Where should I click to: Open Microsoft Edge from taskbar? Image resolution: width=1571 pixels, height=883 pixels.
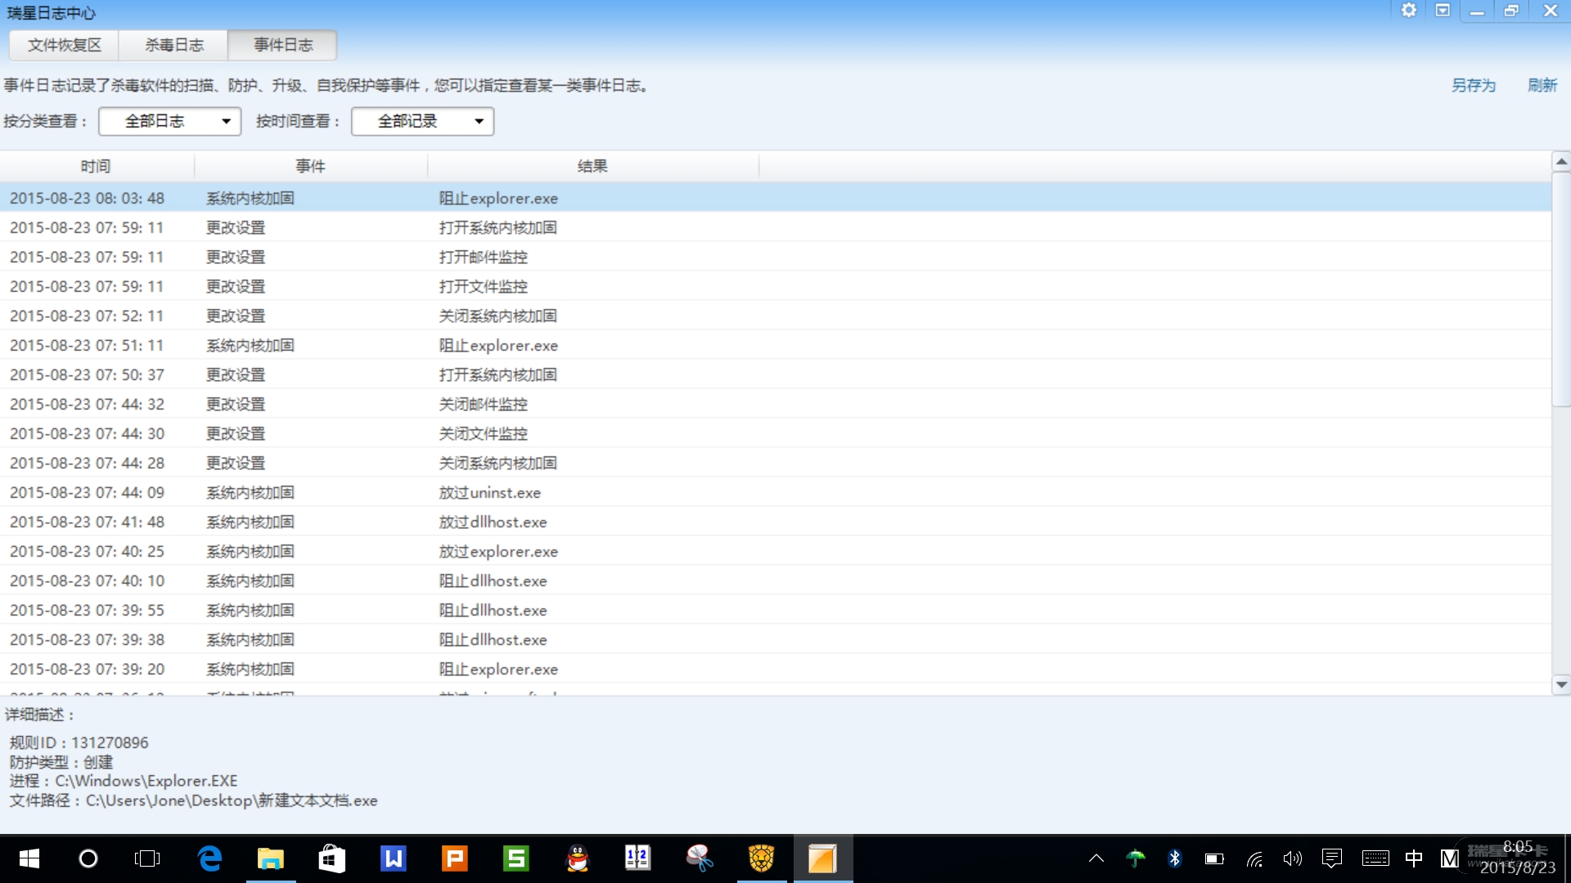[x=209, y=858]
